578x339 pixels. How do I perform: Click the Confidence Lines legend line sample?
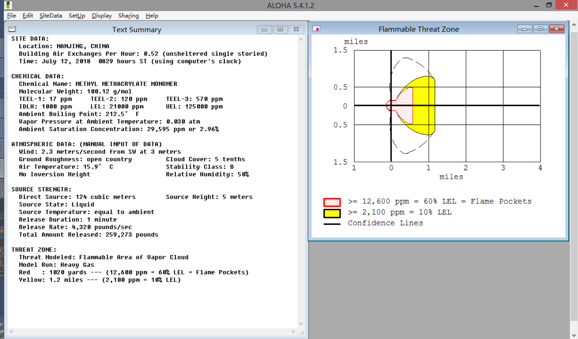332,224
